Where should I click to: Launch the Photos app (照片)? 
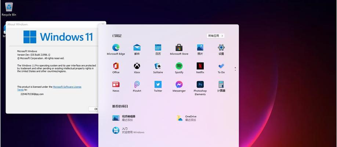(200, 50)
